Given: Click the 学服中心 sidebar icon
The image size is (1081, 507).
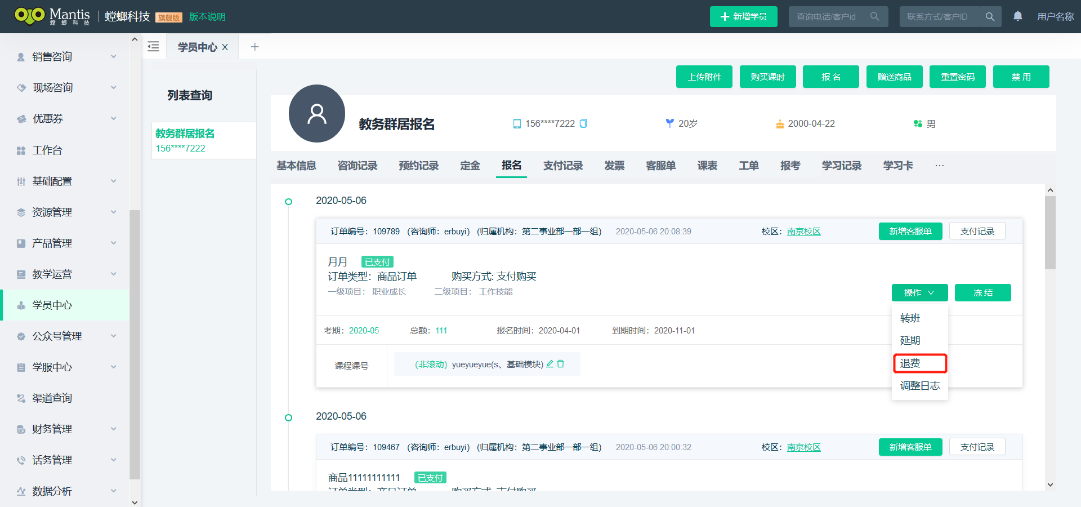Looking at the screenshot, I should point(21,367).
